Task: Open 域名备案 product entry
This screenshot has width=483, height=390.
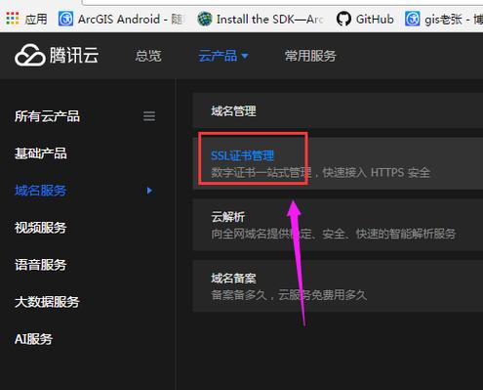Action: tap(338, 286)
